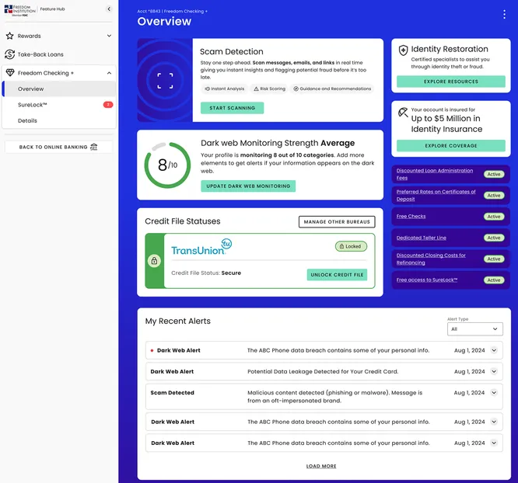This screenshot has width=518, height=483.
Task: Click Load More below alerts
Action: point(321,467)
